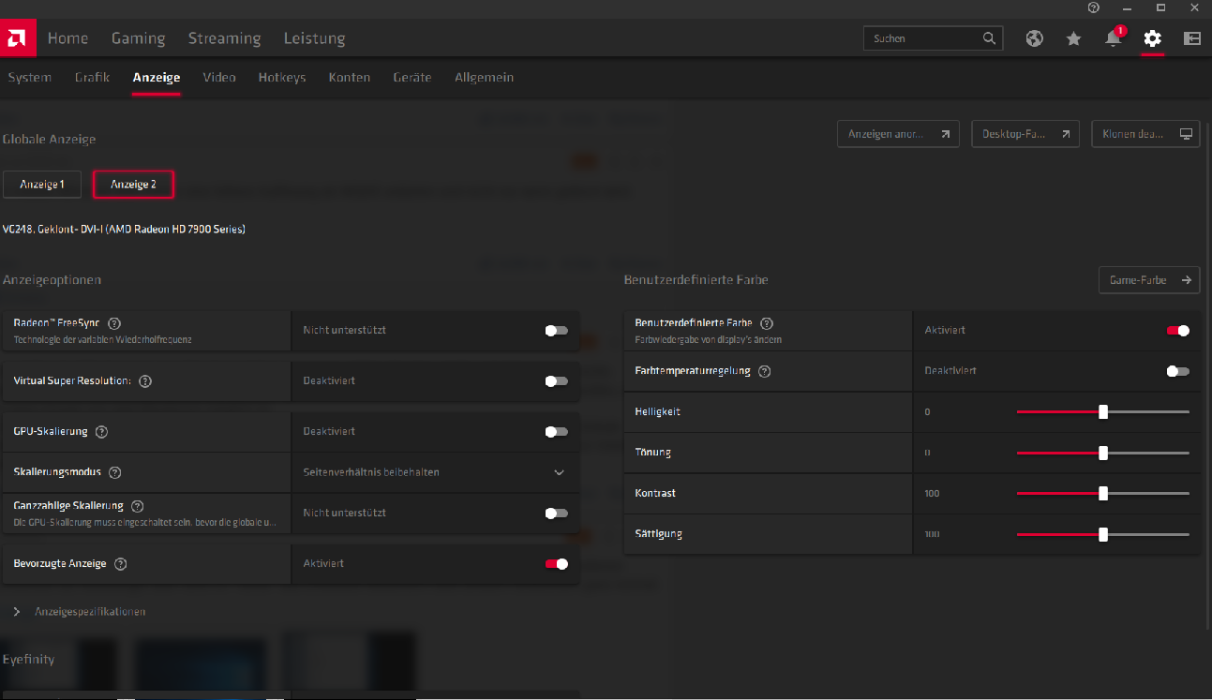Open the Gaming tab

138,38
